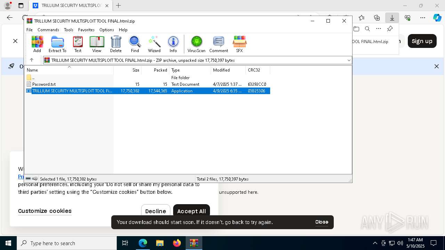Click Sign up button in browser

422,41
